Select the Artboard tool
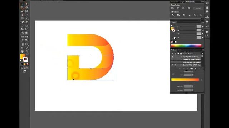This screenshot has width=229, height=128. (22, 48)
